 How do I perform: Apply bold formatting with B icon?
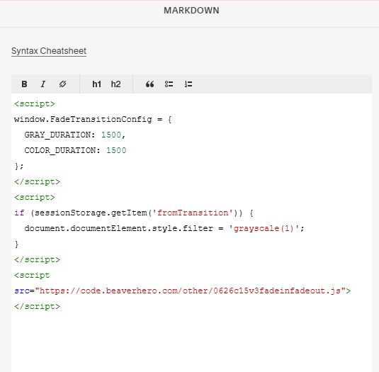coord(24,84)
